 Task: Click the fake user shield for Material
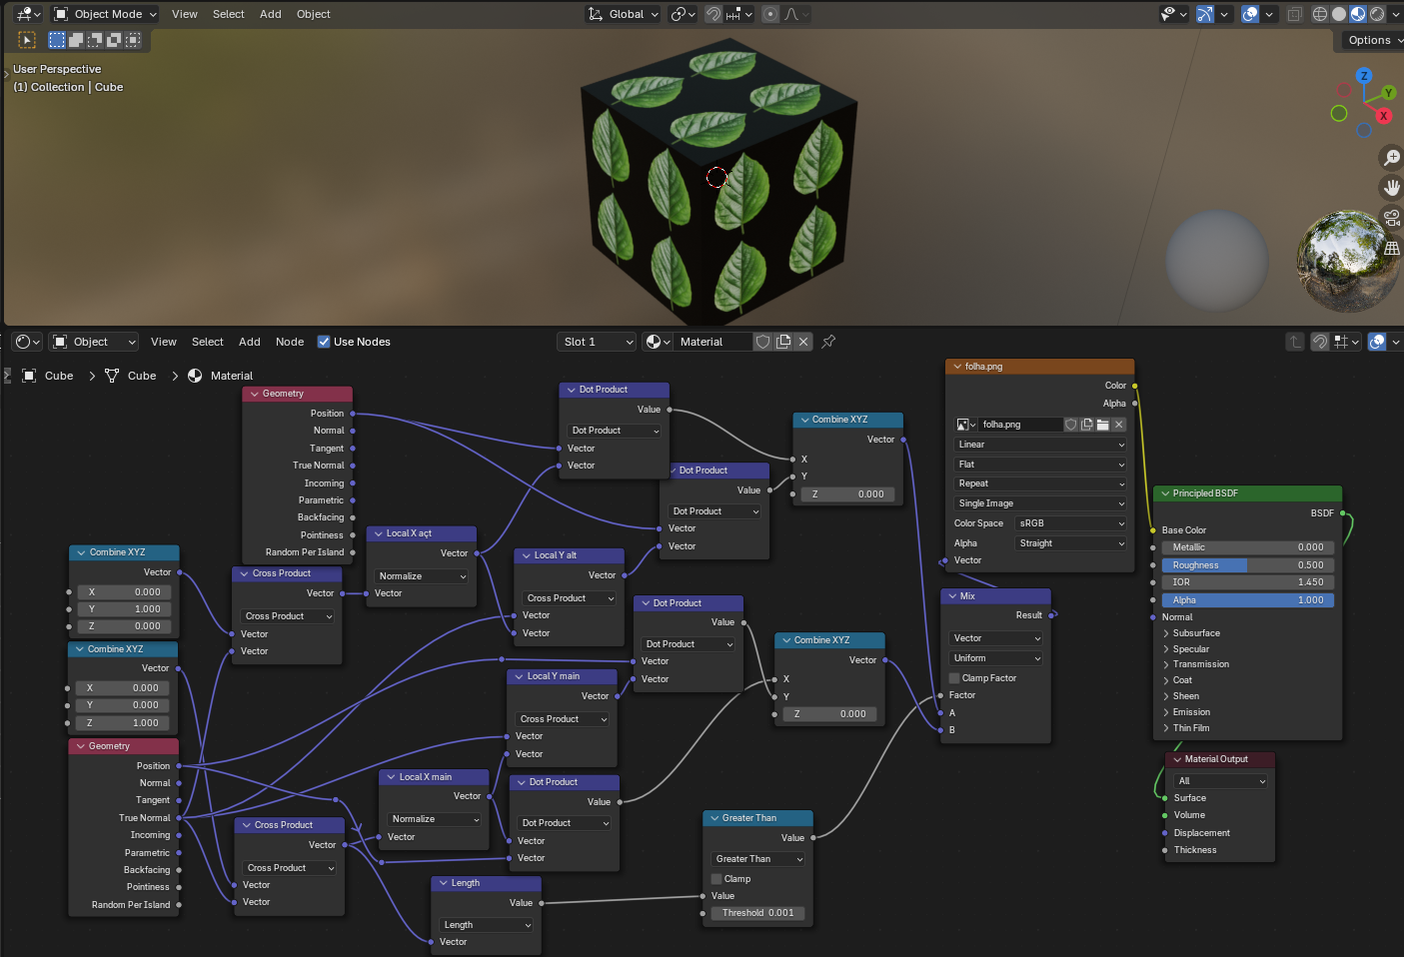pos(763,342)
